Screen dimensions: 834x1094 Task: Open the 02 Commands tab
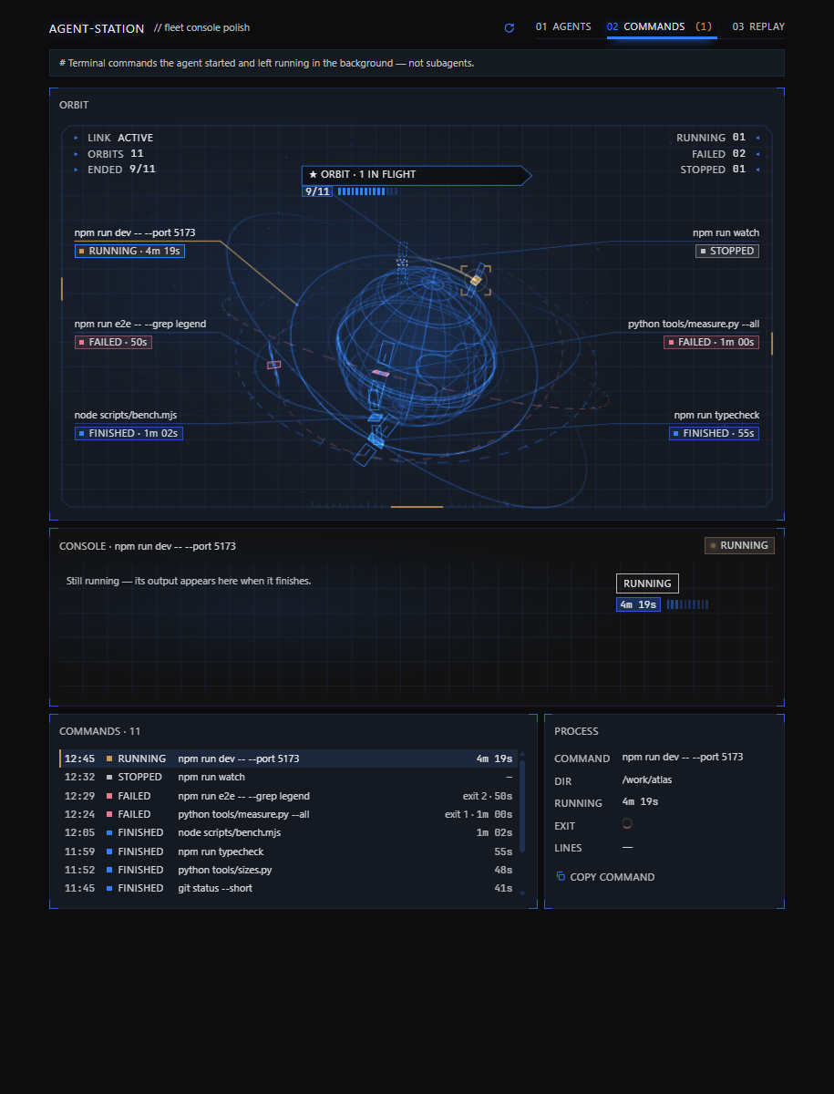661,26
